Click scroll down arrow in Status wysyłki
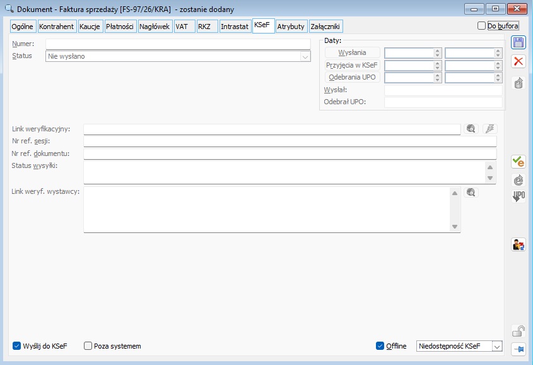Screen dimensions: 533x365 [x=490, y=178]
